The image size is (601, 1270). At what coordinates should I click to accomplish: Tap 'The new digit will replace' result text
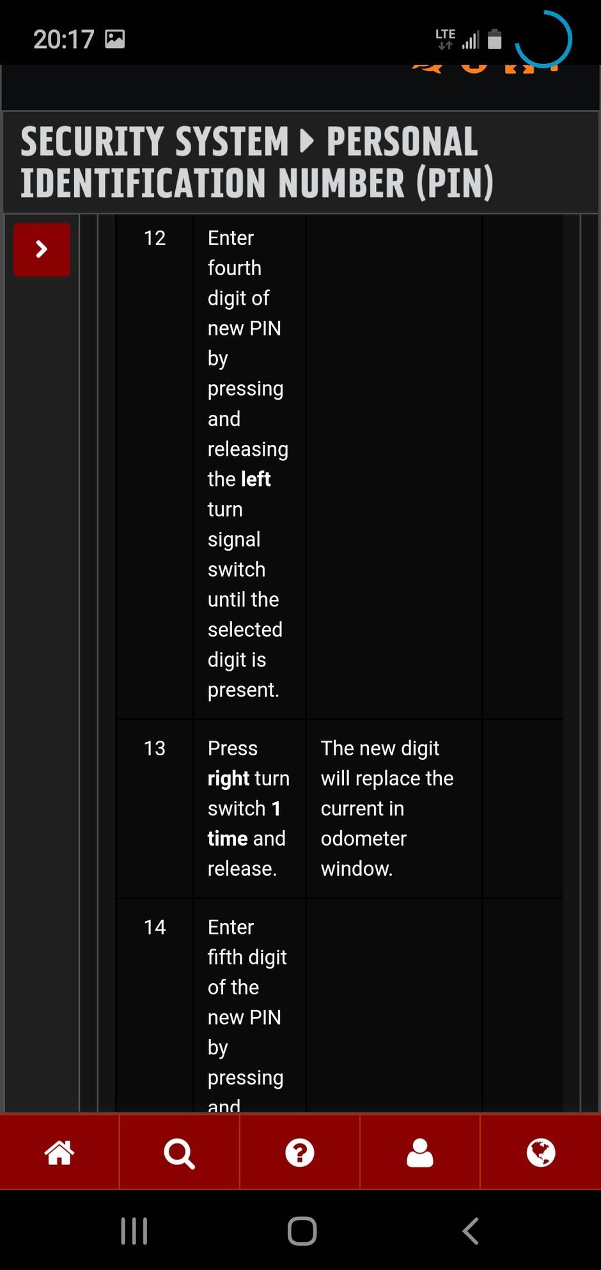pos(387,808)
